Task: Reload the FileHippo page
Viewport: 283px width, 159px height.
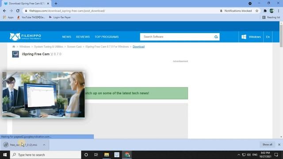Action: [18, 11]
